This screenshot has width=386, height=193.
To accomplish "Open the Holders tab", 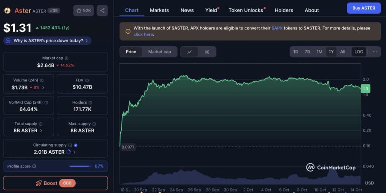I will point(284,10).
